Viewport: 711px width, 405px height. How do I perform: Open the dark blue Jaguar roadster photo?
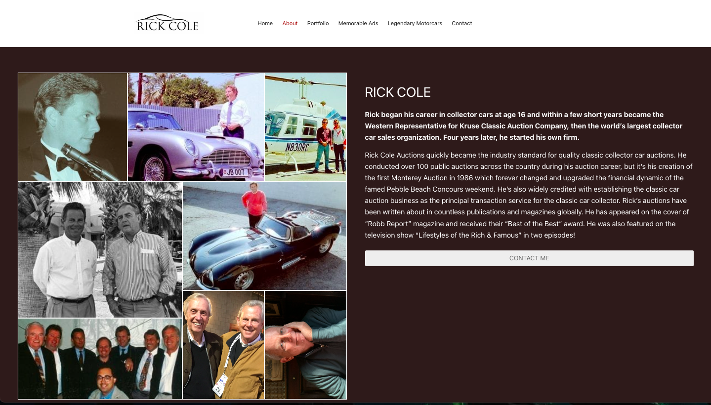coord(264,236)
